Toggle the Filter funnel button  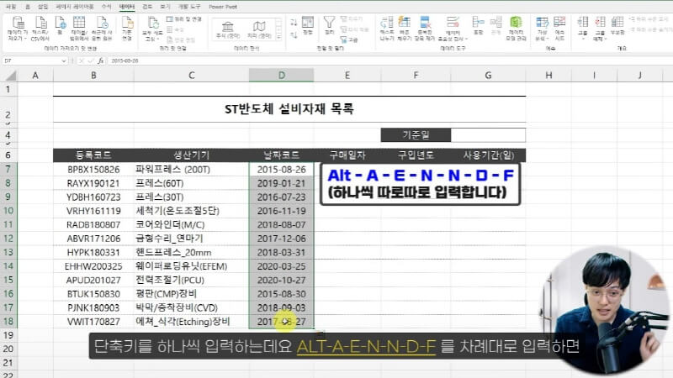click(x=329, y=26)
